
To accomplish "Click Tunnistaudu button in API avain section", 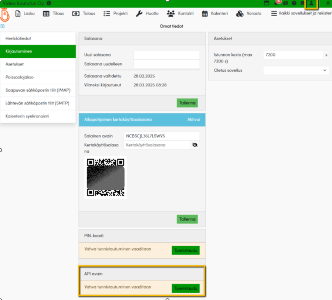I will pyautogui.click(x=186, y=288).
